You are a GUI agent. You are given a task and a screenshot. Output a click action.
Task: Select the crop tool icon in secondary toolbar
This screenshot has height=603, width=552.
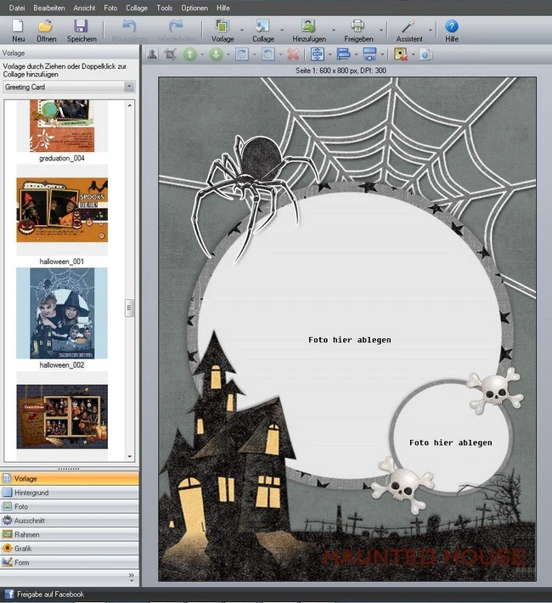[170, 54]
